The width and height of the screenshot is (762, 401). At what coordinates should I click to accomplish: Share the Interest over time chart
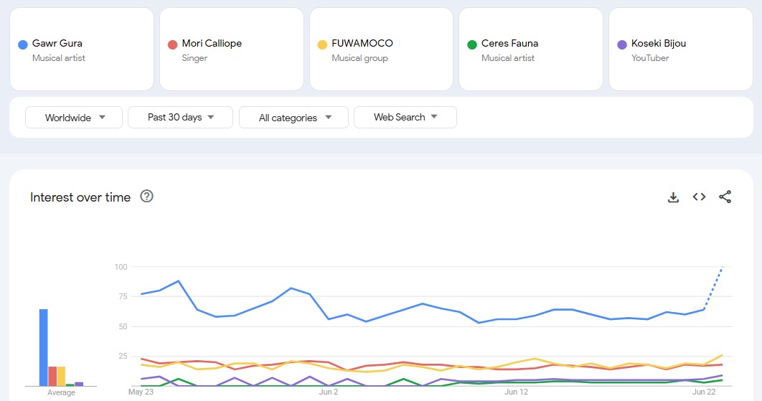(x=725, y=197)
